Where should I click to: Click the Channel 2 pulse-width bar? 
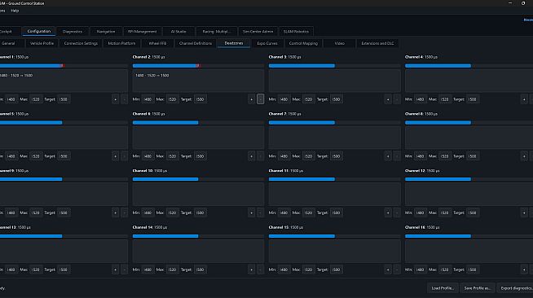198,66
